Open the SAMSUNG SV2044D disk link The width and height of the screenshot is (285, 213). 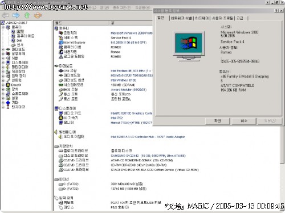148,156
